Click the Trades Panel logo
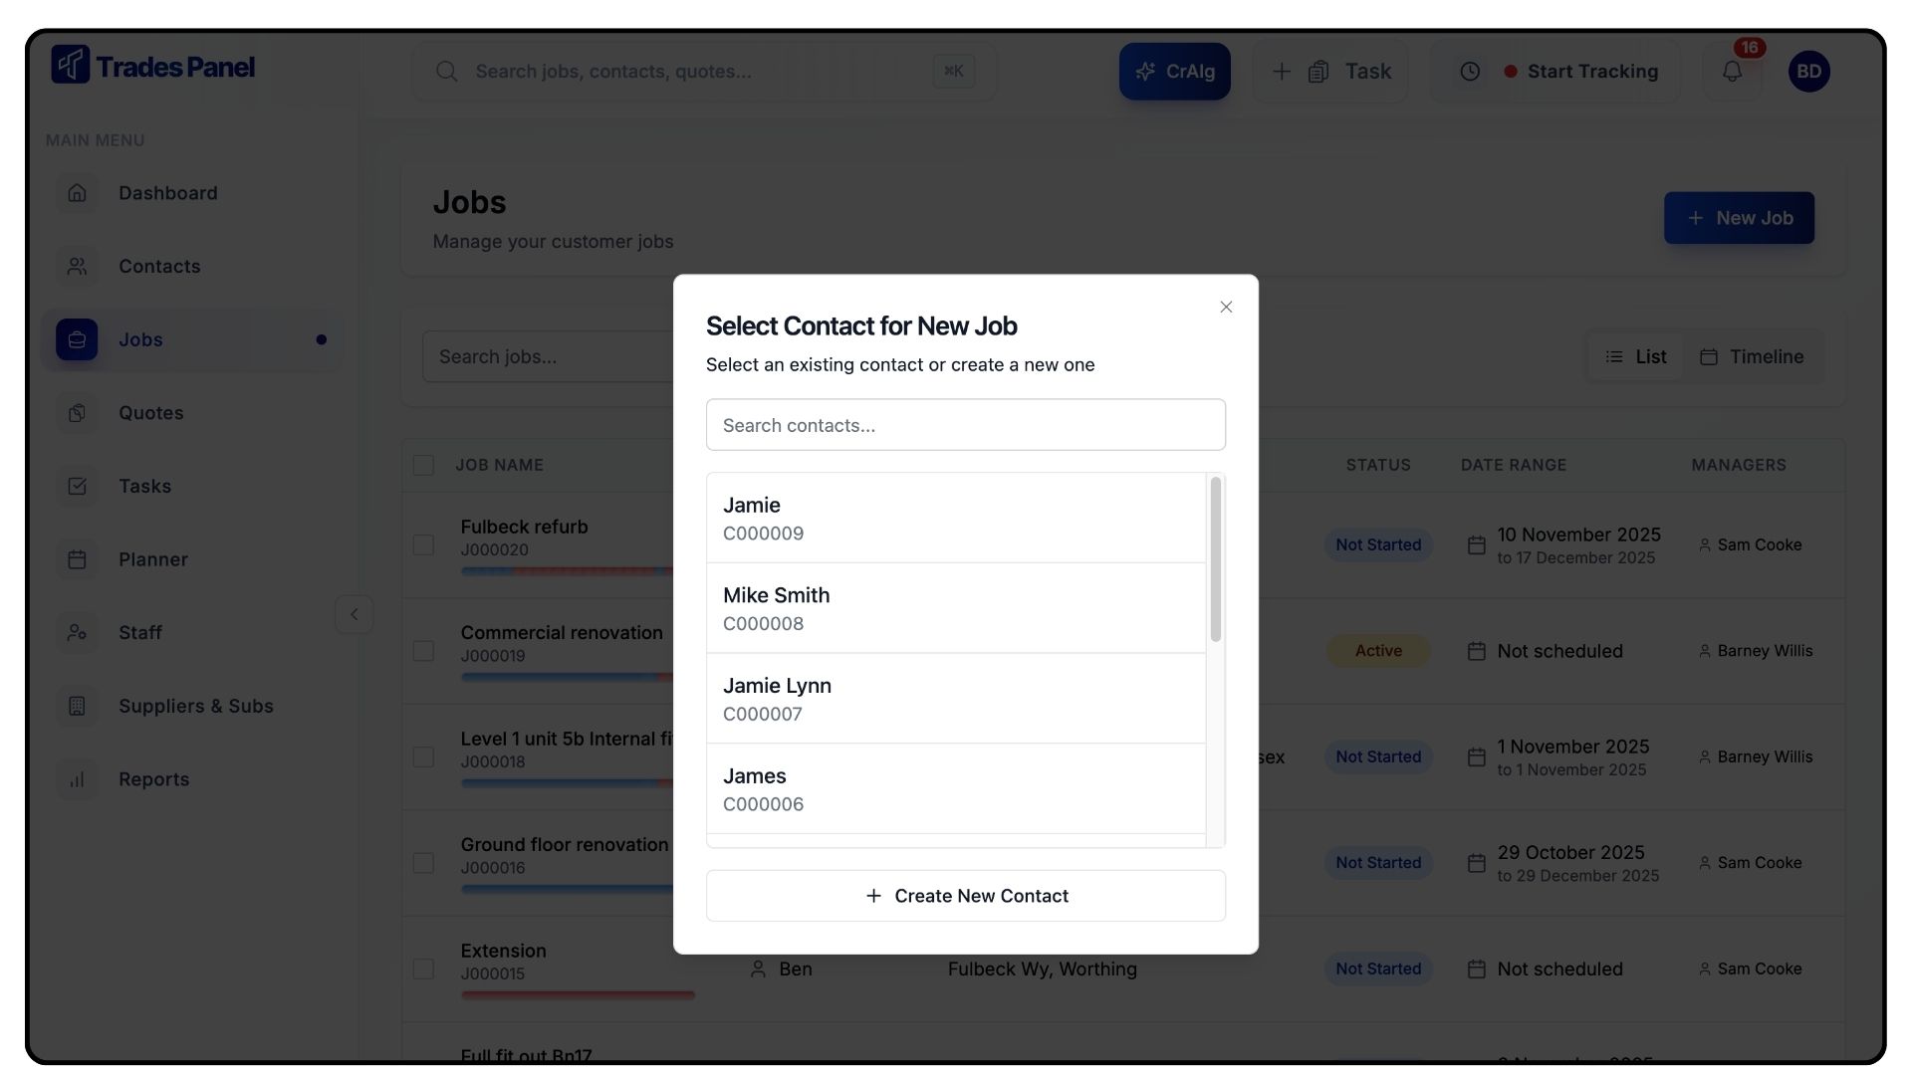 [x=153, y=66]
